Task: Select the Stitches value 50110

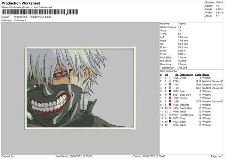Action: pos(219,3)
